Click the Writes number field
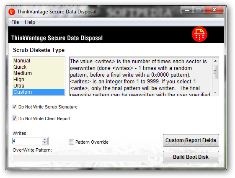Viewport: 235px width, 178px height. coord(27,141)
